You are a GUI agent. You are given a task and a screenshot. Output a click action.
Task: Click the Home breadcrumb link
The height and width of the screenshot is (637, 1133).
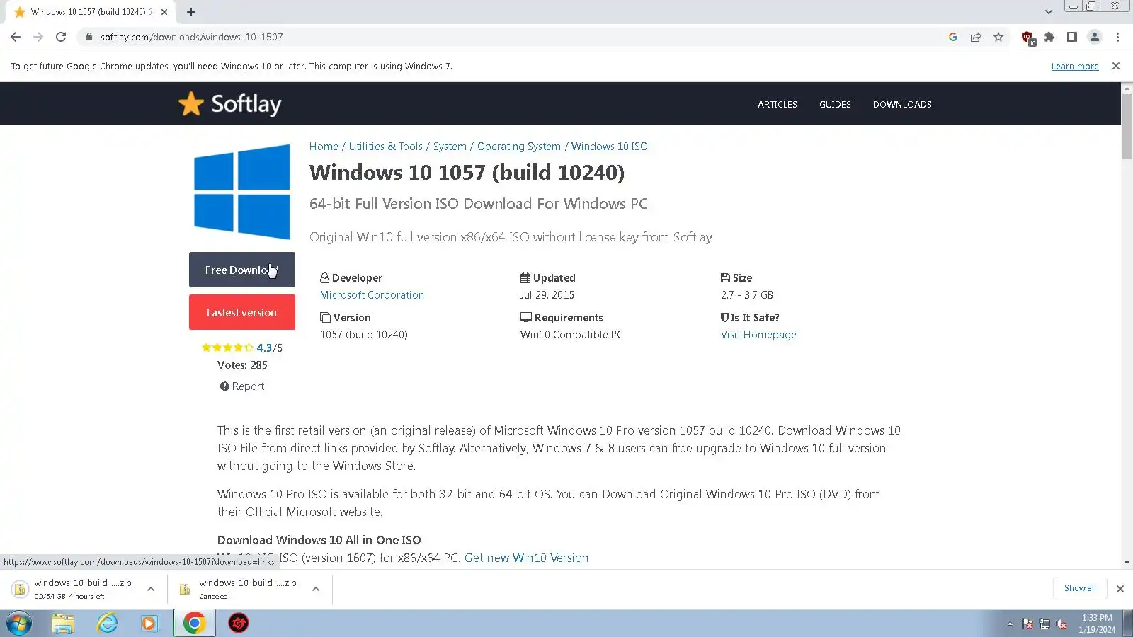(x=324, y=147)
